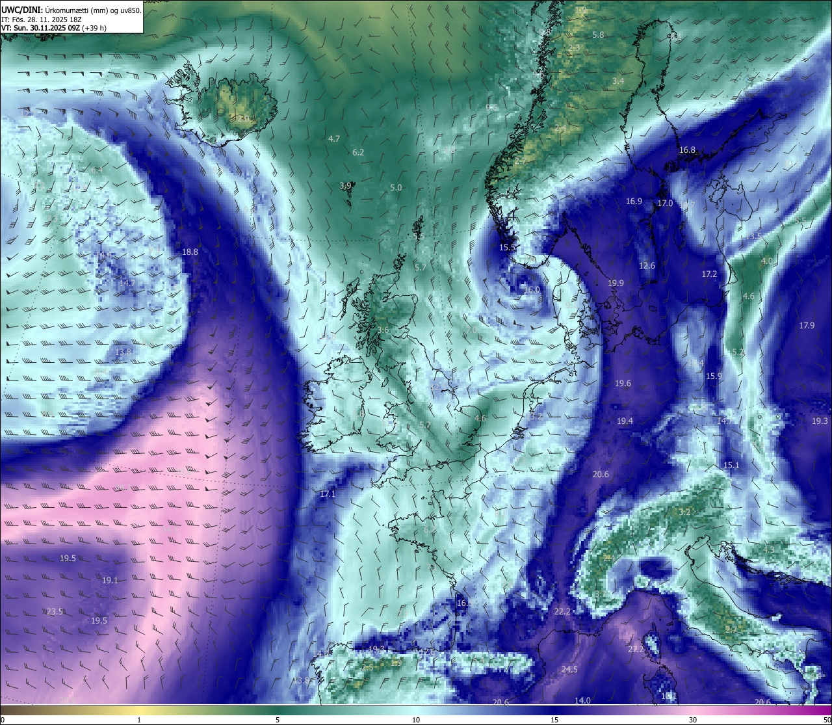Click the 15.9 value label
This screenshot has height=725, width=832.
[x=714, y=376]
